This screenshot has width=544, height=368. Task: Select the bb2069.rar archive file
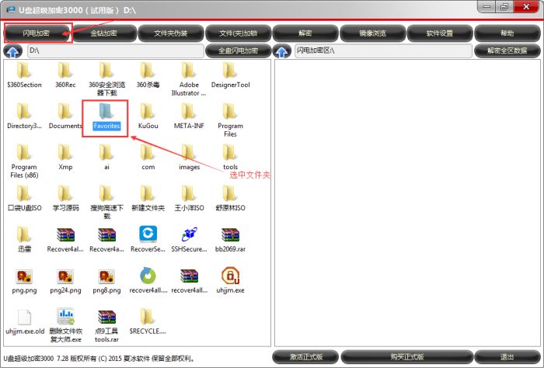click(x=230, y=235)
